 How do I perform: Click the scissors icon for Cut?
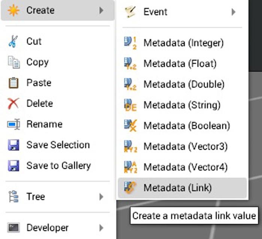[x=13, y=42]
